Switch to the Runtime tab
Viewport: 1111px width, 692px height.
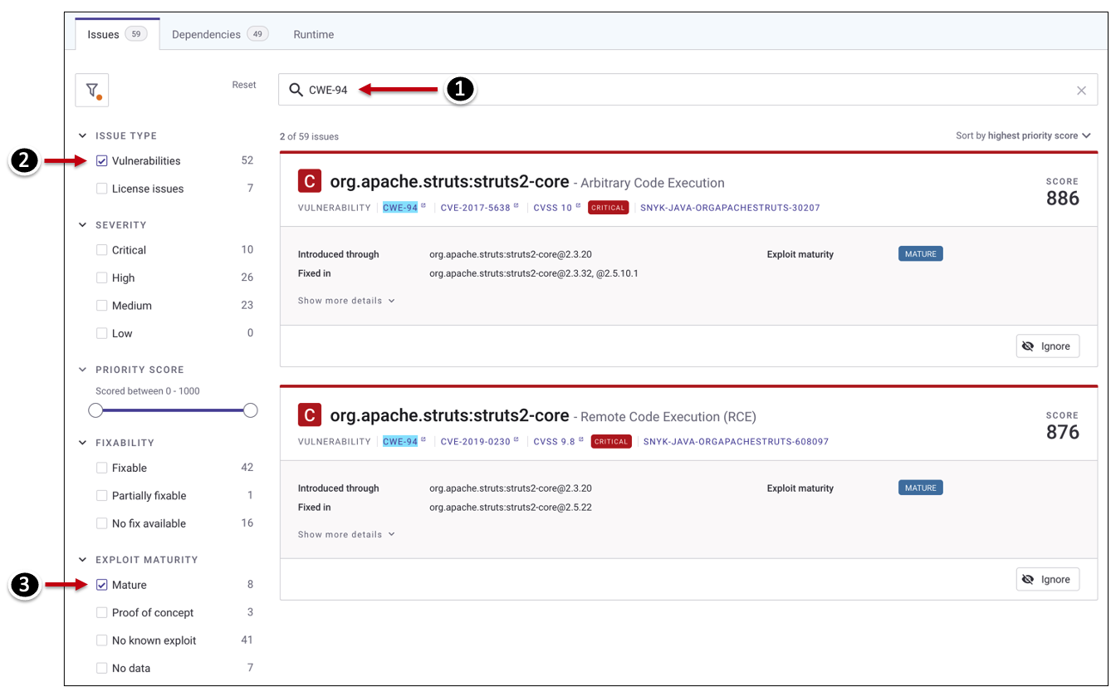point(314,34)
